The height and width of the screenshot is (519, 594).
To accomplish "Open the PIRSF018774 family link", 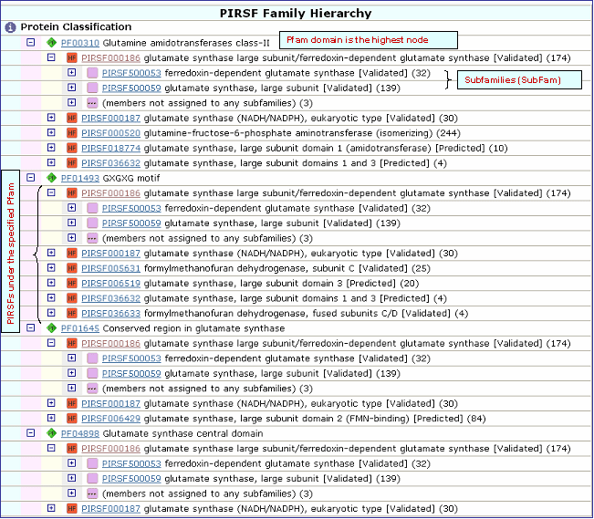I will (x=110, y=148).
